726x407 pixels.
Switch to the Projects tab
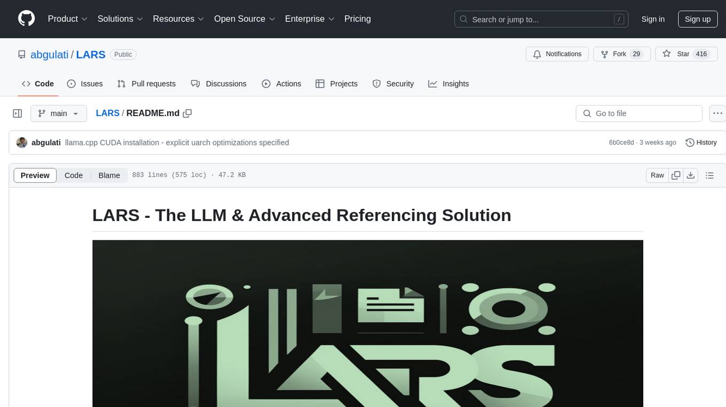[337, 84]
